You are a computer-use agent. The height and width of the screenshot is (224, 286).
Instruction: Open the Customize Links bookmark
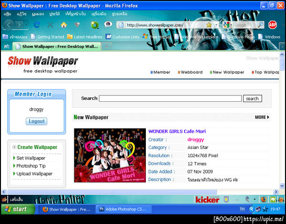123,37
